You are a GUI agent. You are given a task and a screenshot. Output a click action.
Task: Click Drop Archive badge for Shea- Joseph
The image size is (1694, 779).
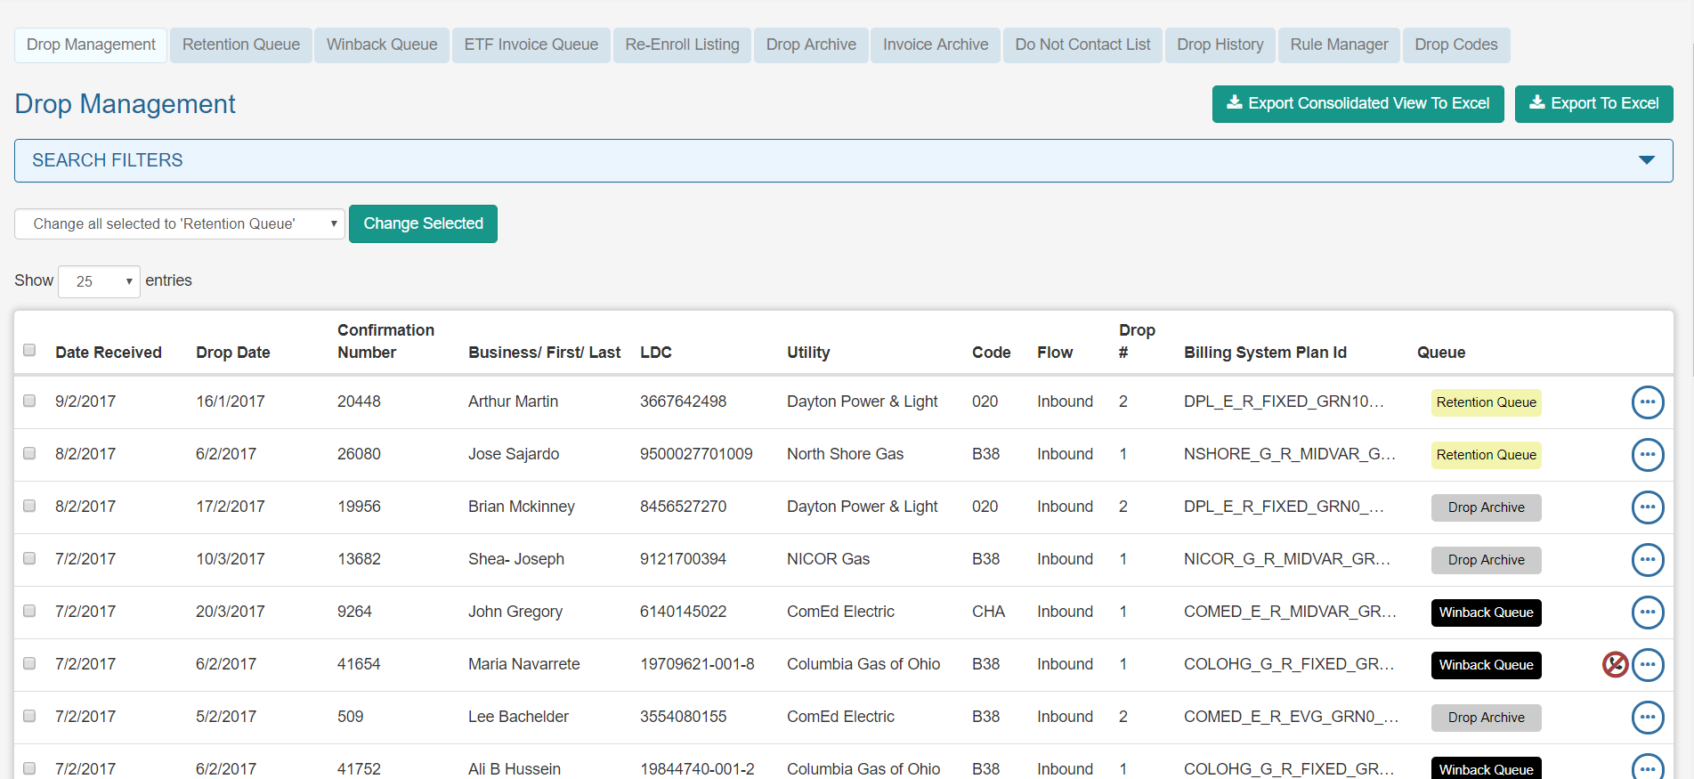[x=1487, y=560]
